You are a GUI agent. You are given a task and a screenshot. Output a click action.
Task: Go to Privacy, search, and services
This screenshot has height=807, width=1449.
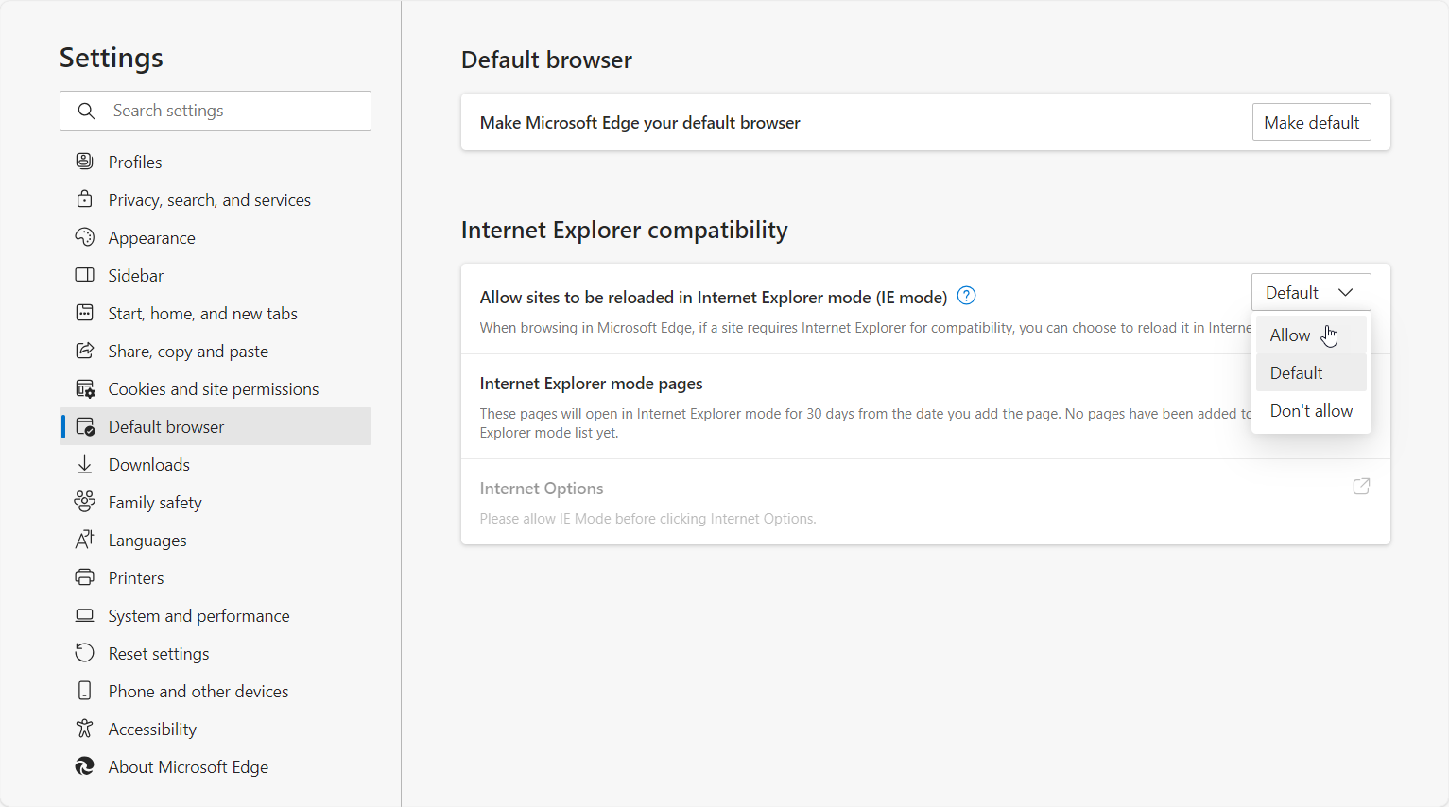(216, 199)
